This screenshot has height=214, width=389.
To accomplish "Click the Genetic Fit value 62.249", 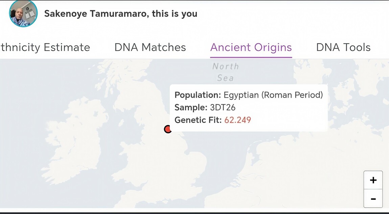I will coord(238,120).
